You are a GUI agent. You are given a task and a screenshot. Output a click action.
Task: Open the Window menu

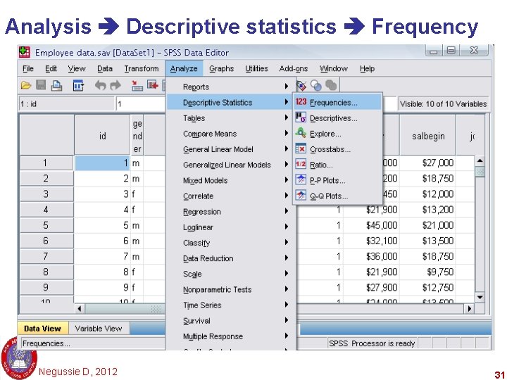(333, 68)
